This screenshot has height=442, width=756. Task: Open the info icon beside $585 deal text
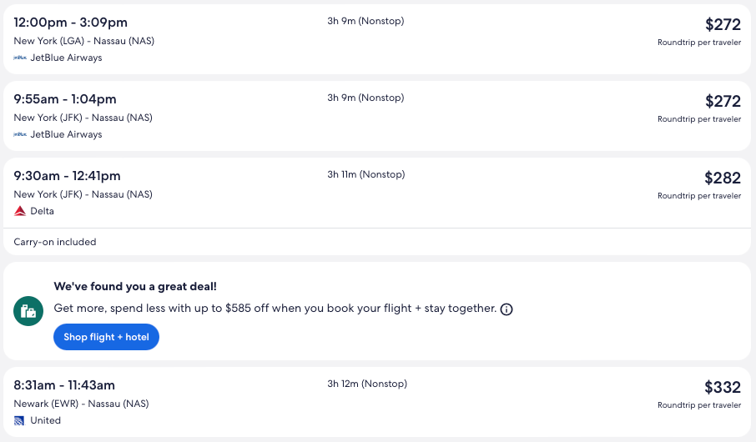pyautogui.click(x=507, y=309)
